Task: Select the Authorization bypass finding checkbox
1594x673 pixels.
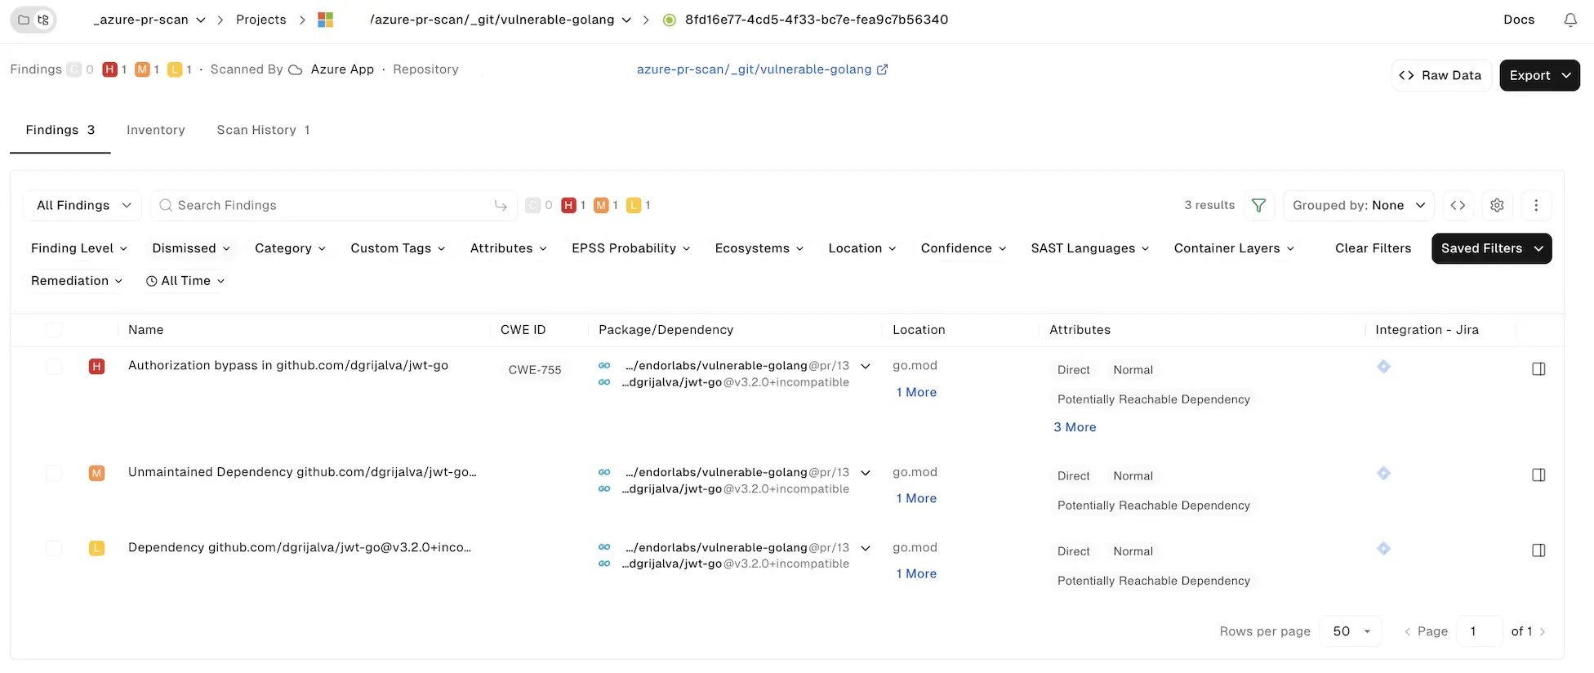Action: 54,367
